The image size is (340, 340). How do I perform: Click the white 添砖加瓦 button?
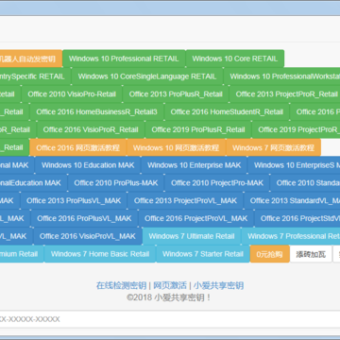click(311, 254)
